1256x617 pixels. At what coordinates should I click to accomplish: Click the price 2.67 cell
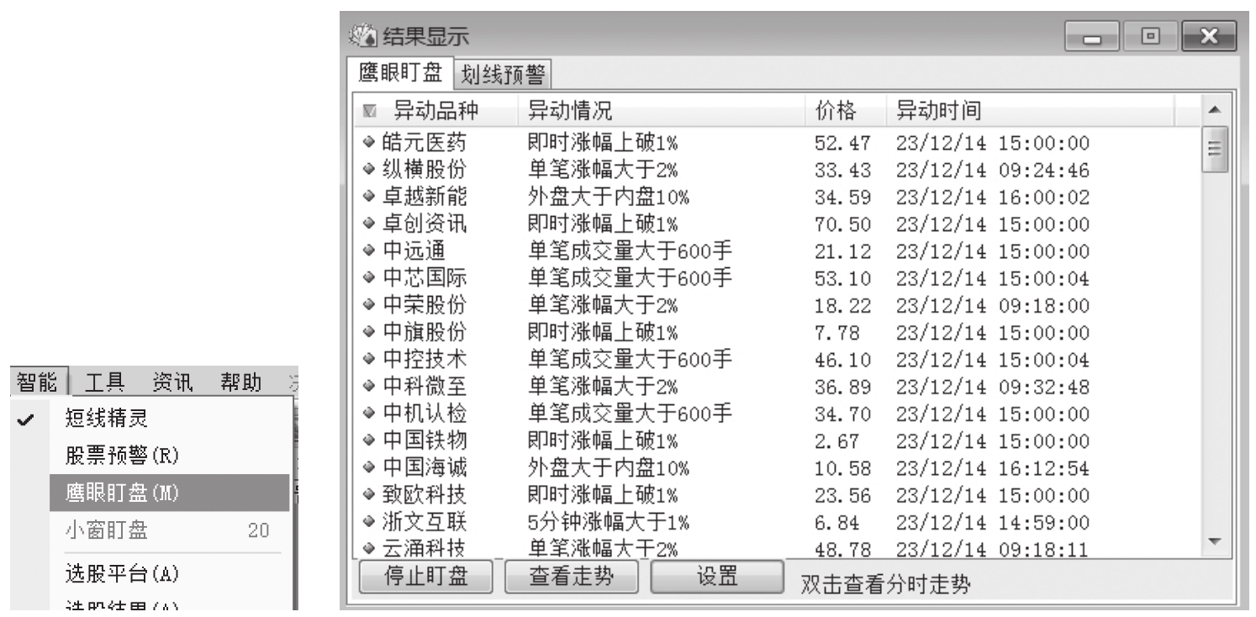[x=836, y=440]
